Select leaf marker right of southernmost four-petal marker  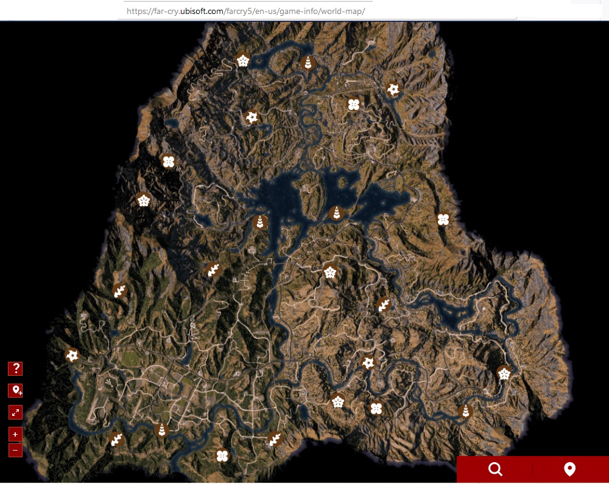275,439
